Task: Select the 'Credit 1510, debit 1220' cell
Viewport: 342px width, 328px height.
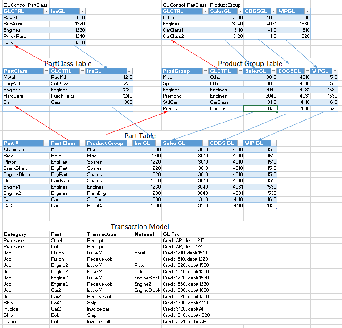Action: pos(185,259)
